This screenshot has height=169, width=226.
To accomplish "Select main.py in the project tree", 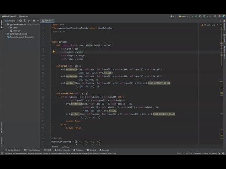I will pos(16,31).
